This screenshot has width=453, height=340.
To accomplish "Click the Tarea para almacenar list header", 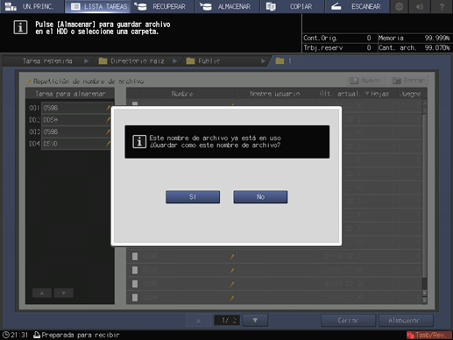I will click(x=70, y=94).
